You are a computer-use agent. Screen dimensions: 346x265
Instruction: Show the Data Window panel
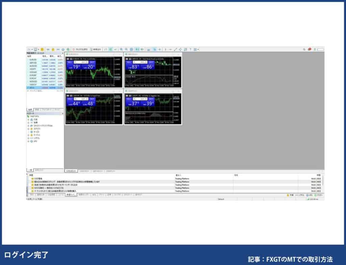click(47, 49)
